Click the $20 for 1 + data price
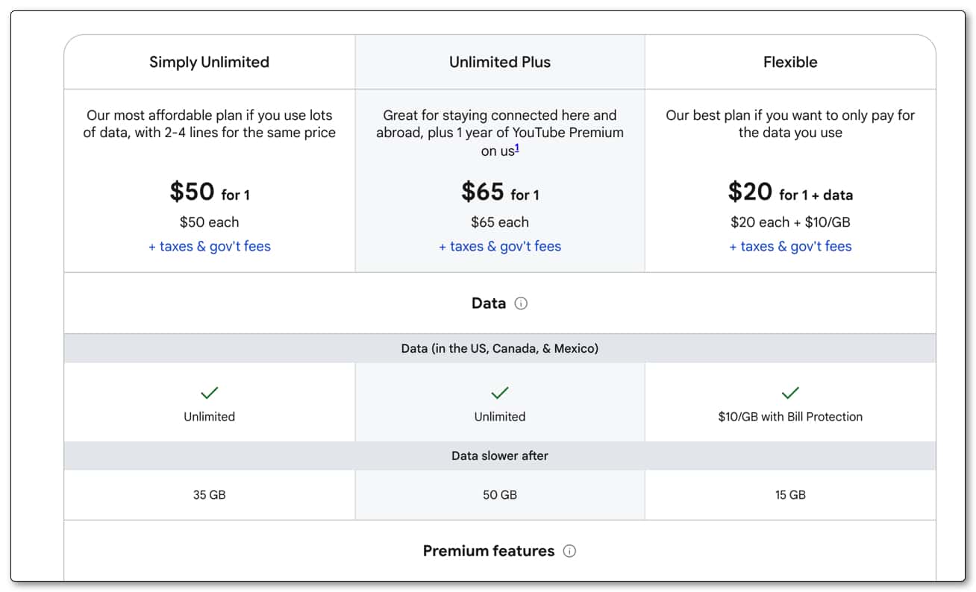 (790, 192)
